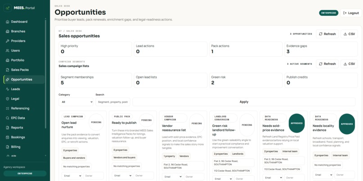The height and width of the screenshot is (181, 363).
Task: Click Owner field on Vendor reassurance list card
Action: (194, 177)
